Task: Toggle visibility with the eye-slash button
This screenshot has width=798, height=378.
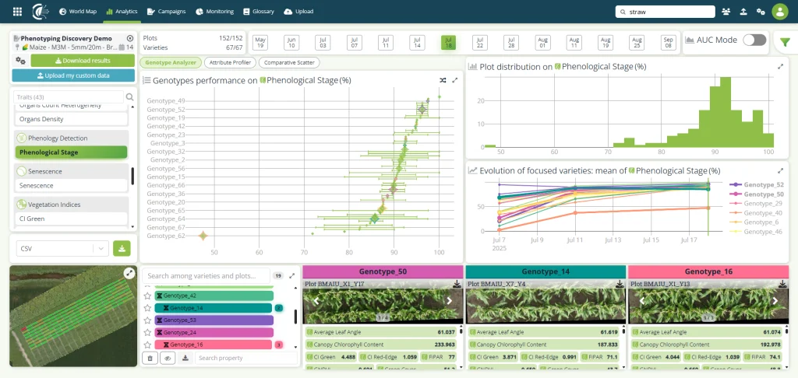Action: click(x=168, y=359)
